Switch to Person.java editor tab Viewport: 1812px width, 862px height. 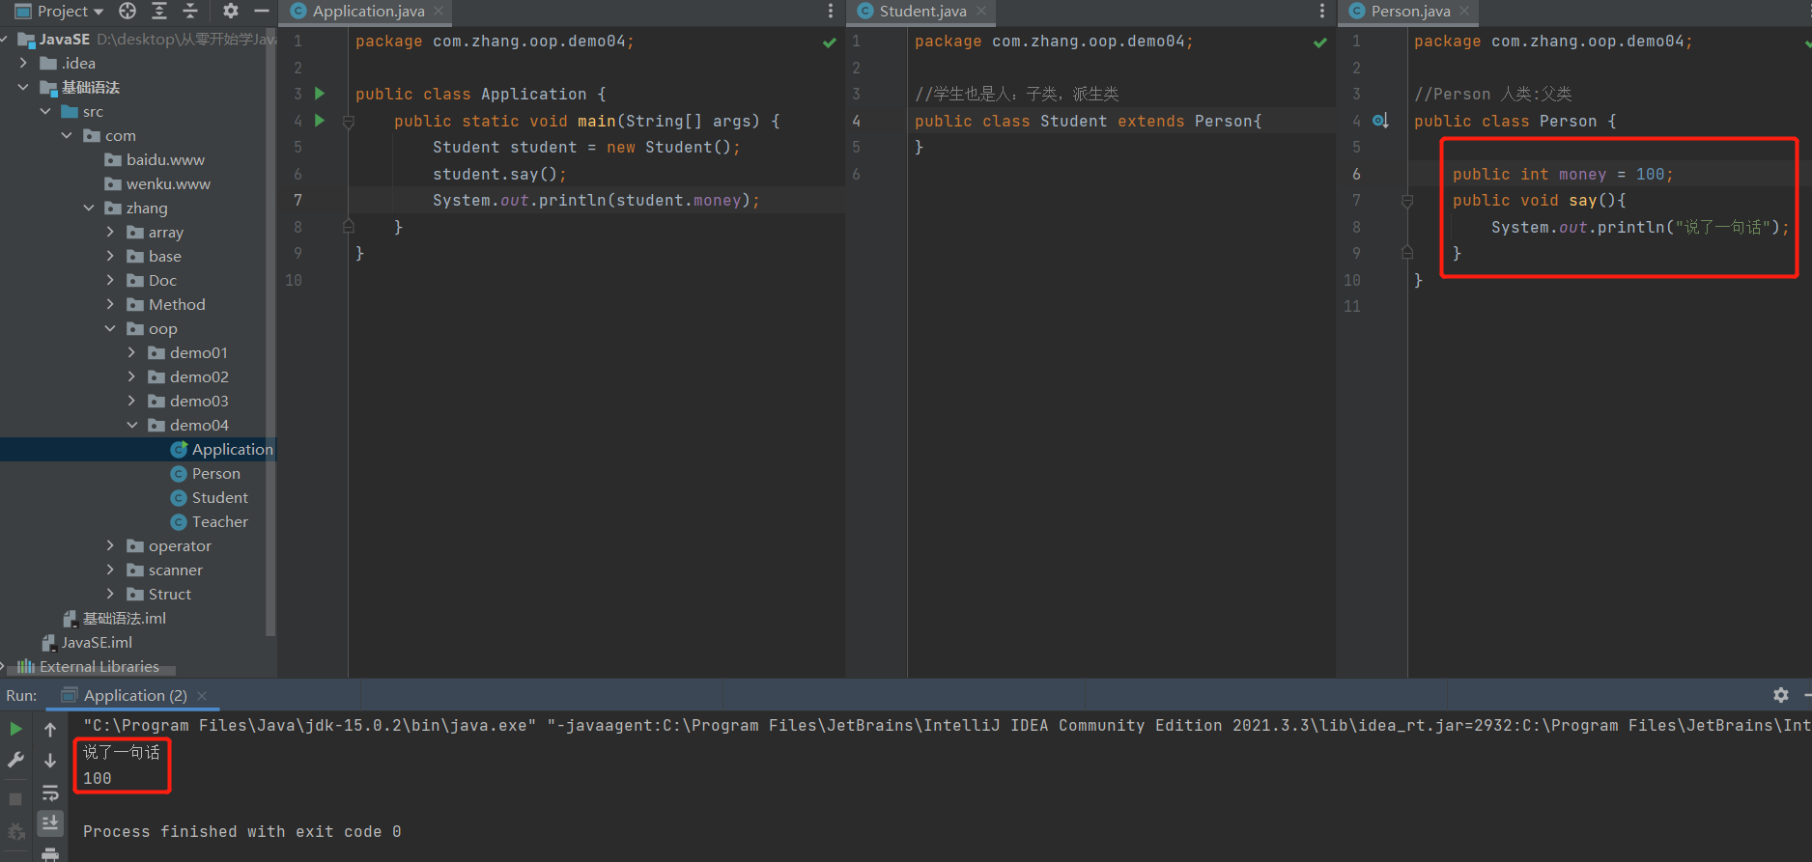tap(1410, 12)
